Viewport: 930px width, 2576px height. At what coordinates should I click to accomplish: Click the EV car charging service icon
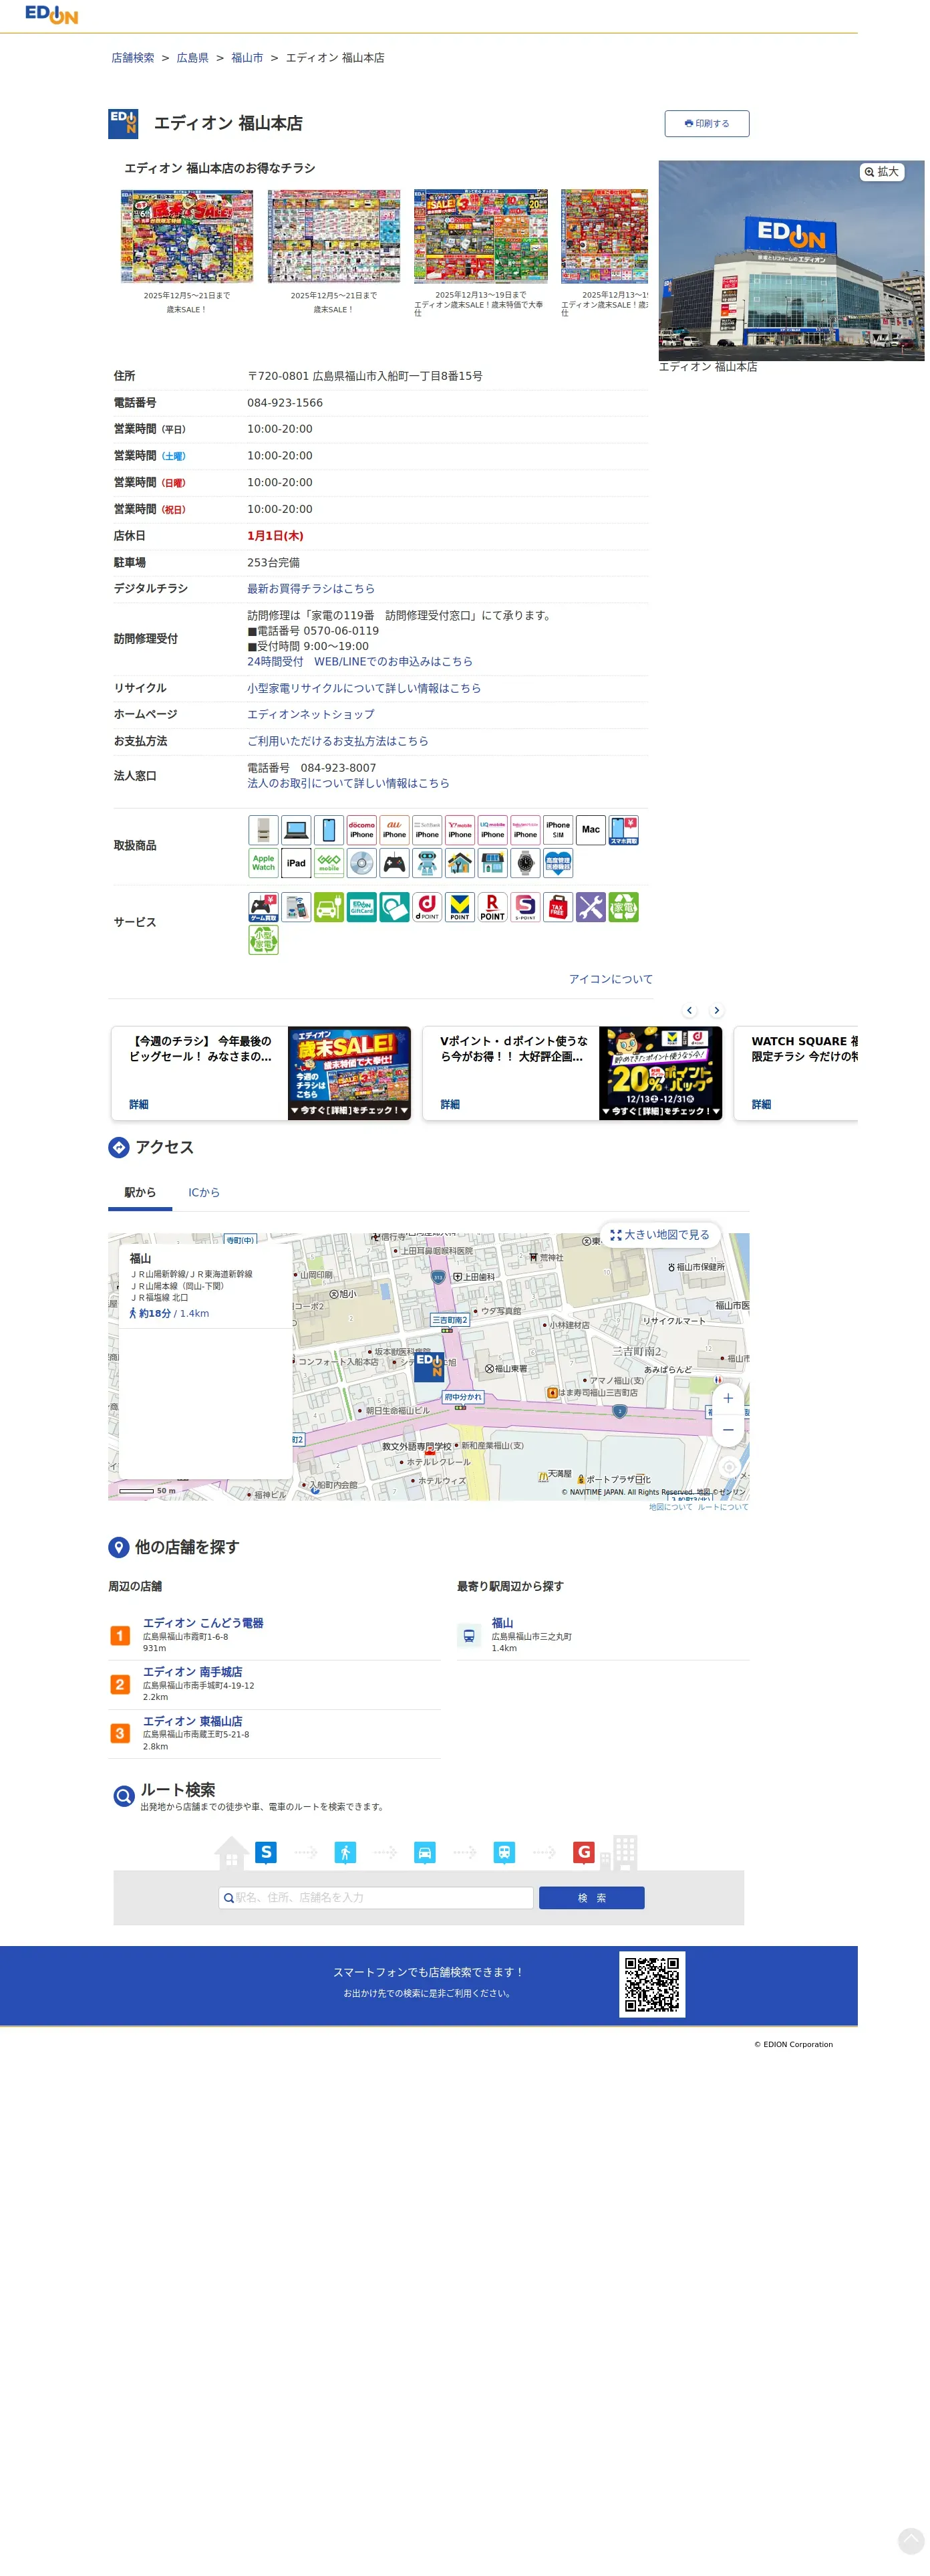(x=329, y=906)
